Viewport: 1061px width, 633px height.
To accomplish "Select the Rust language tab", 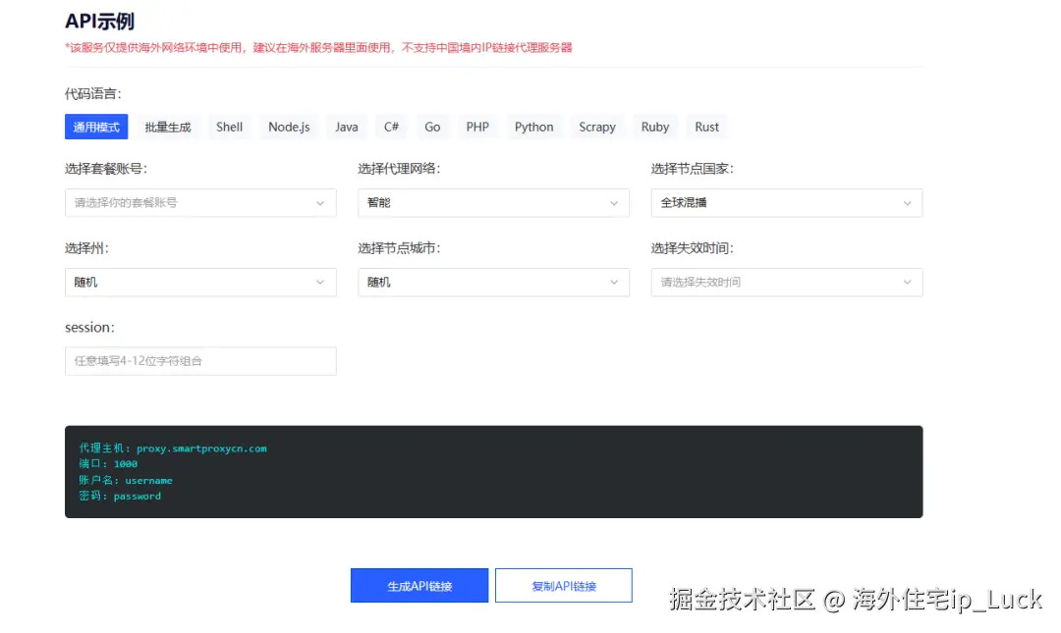I will click(x=706, y=126).
